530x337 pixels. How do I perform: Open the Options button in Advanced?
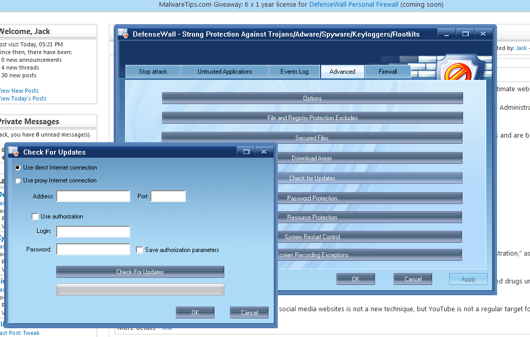point(312,98)
